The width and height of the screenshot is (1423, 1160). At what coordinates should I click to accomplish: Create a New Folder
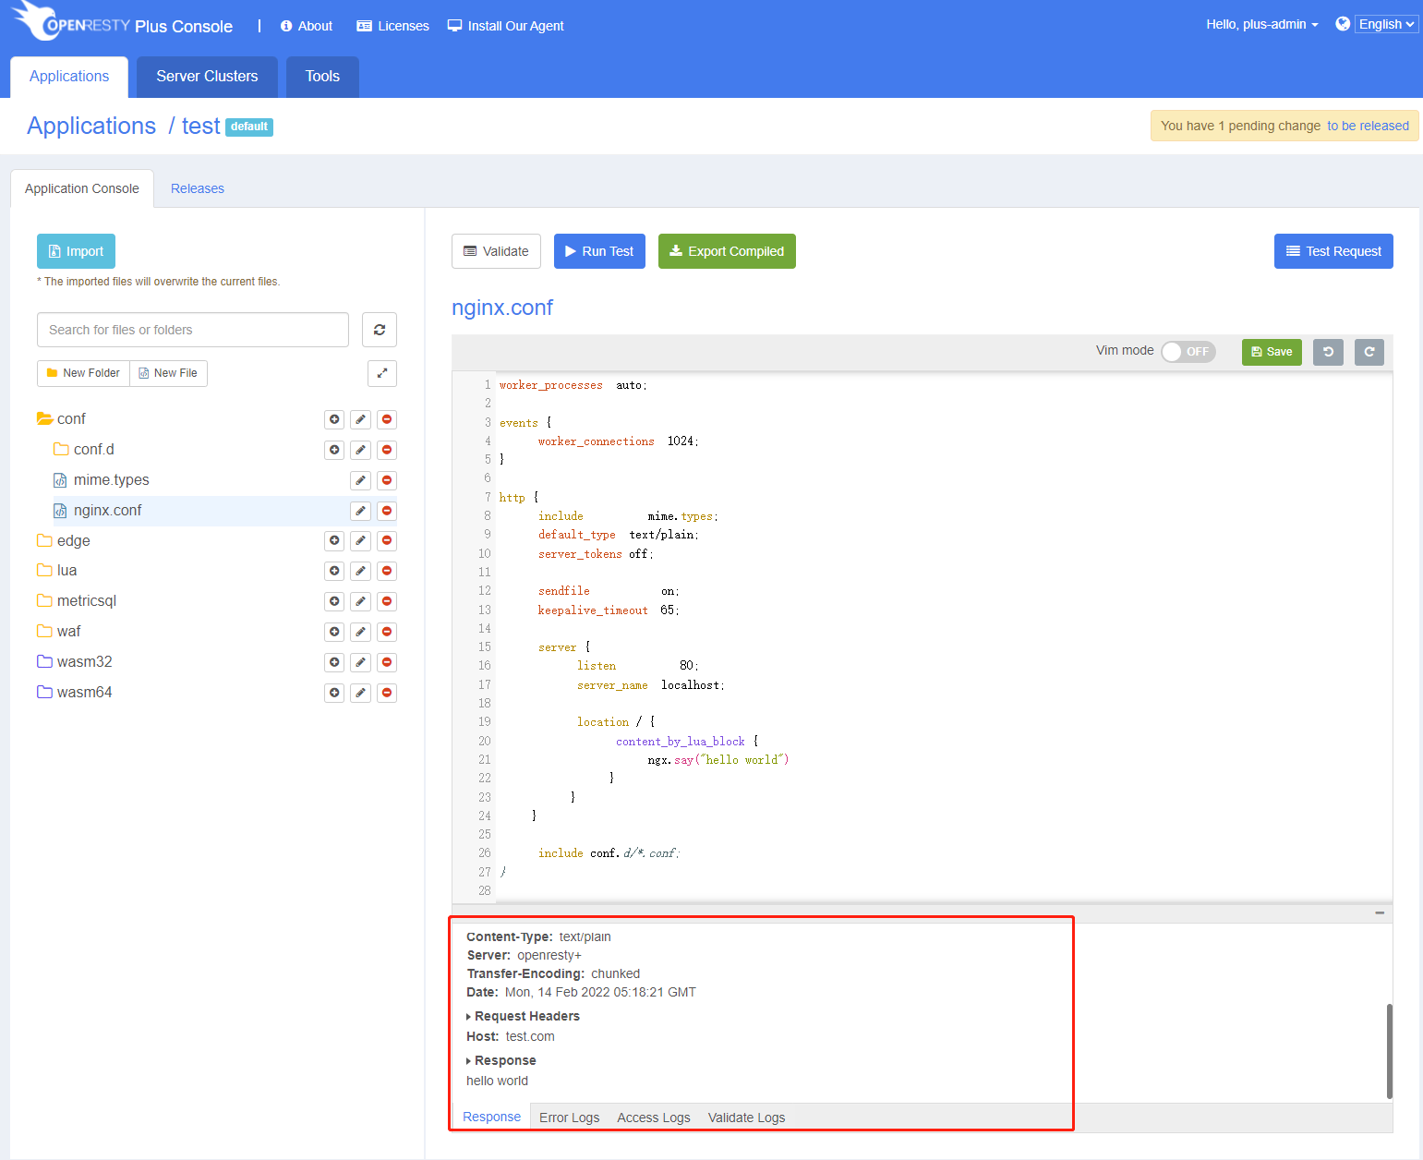point(83,373)
